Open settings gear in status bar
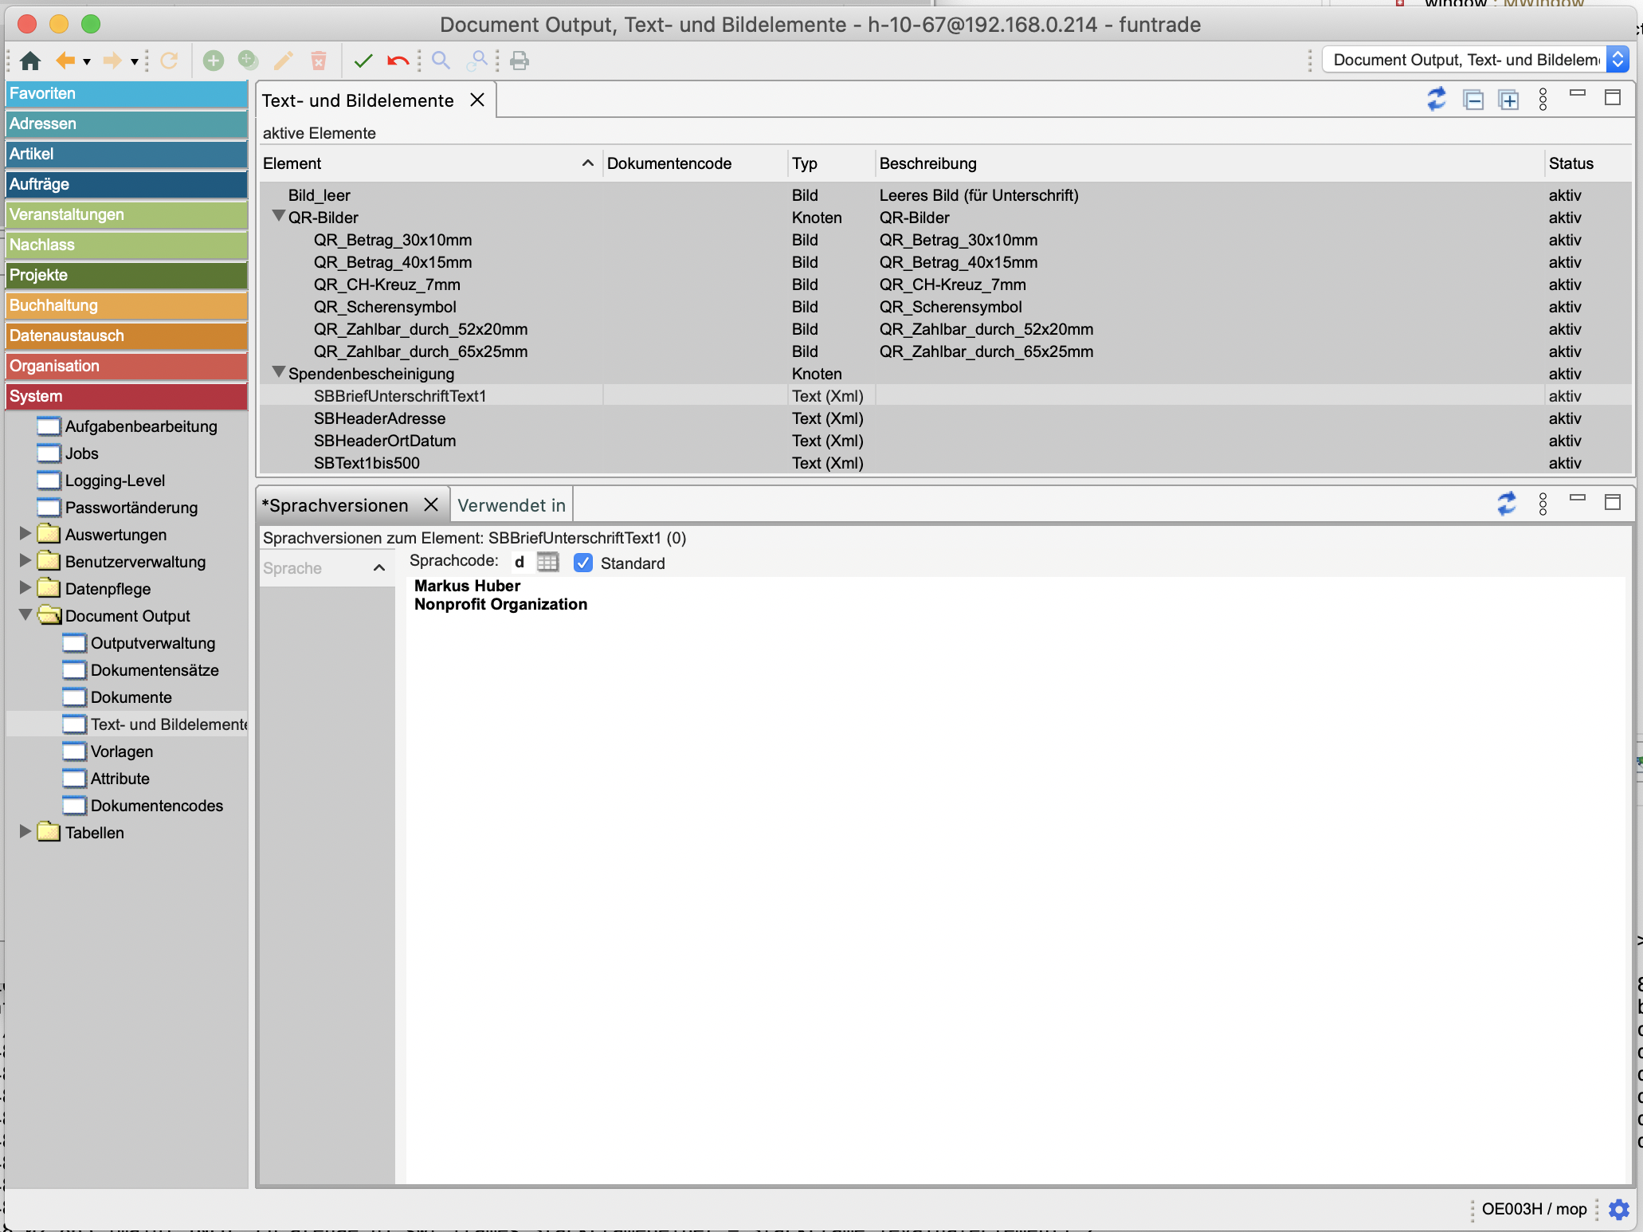This screenshot has height=1232, width=1643. click(x=1618, y=1209)
